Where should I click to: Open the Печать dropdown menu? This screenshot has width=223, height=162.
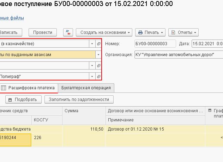pyautogui.click(x=150, y=32)
